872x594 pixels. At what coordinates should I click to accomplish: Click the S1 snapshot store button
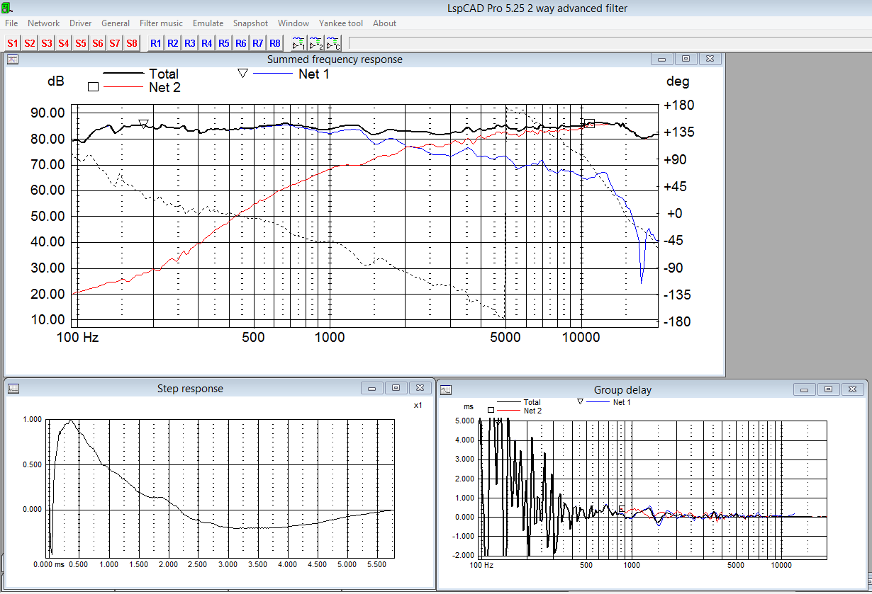coord(13,43)
